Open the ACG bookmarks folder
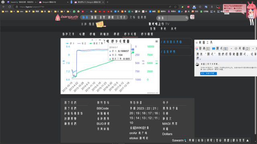This screenshot has width=257, height=144. (5, 12)
